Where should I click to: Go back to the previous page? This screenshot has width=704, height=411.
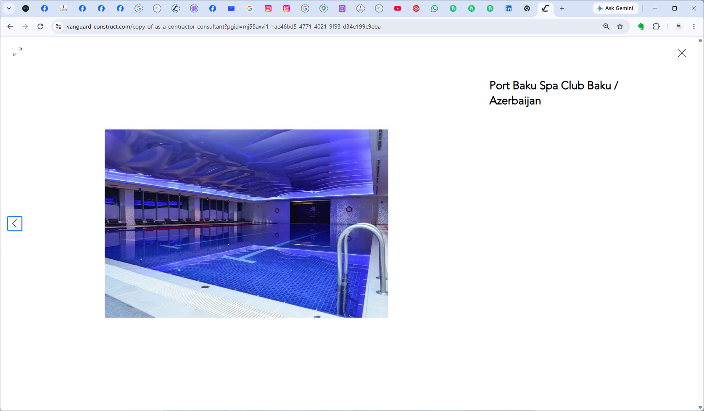10,26
